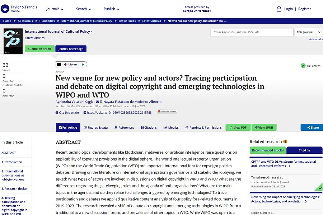Switch to the Figures & data tab
The width and height of the screenshot is (323, 215).
(96, 128)
